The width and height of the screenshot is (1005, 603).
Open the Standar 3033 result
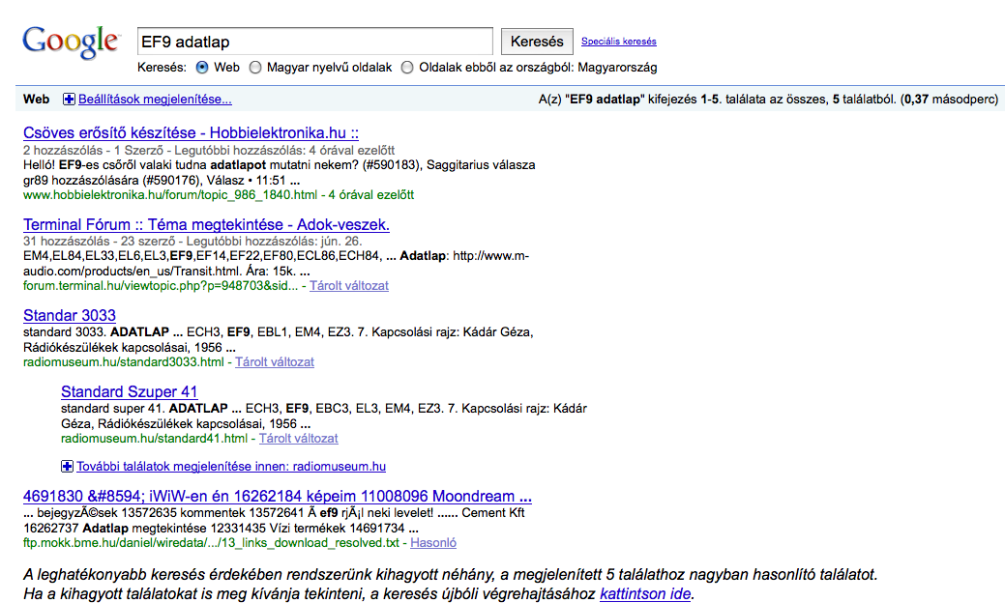point(70,316)
